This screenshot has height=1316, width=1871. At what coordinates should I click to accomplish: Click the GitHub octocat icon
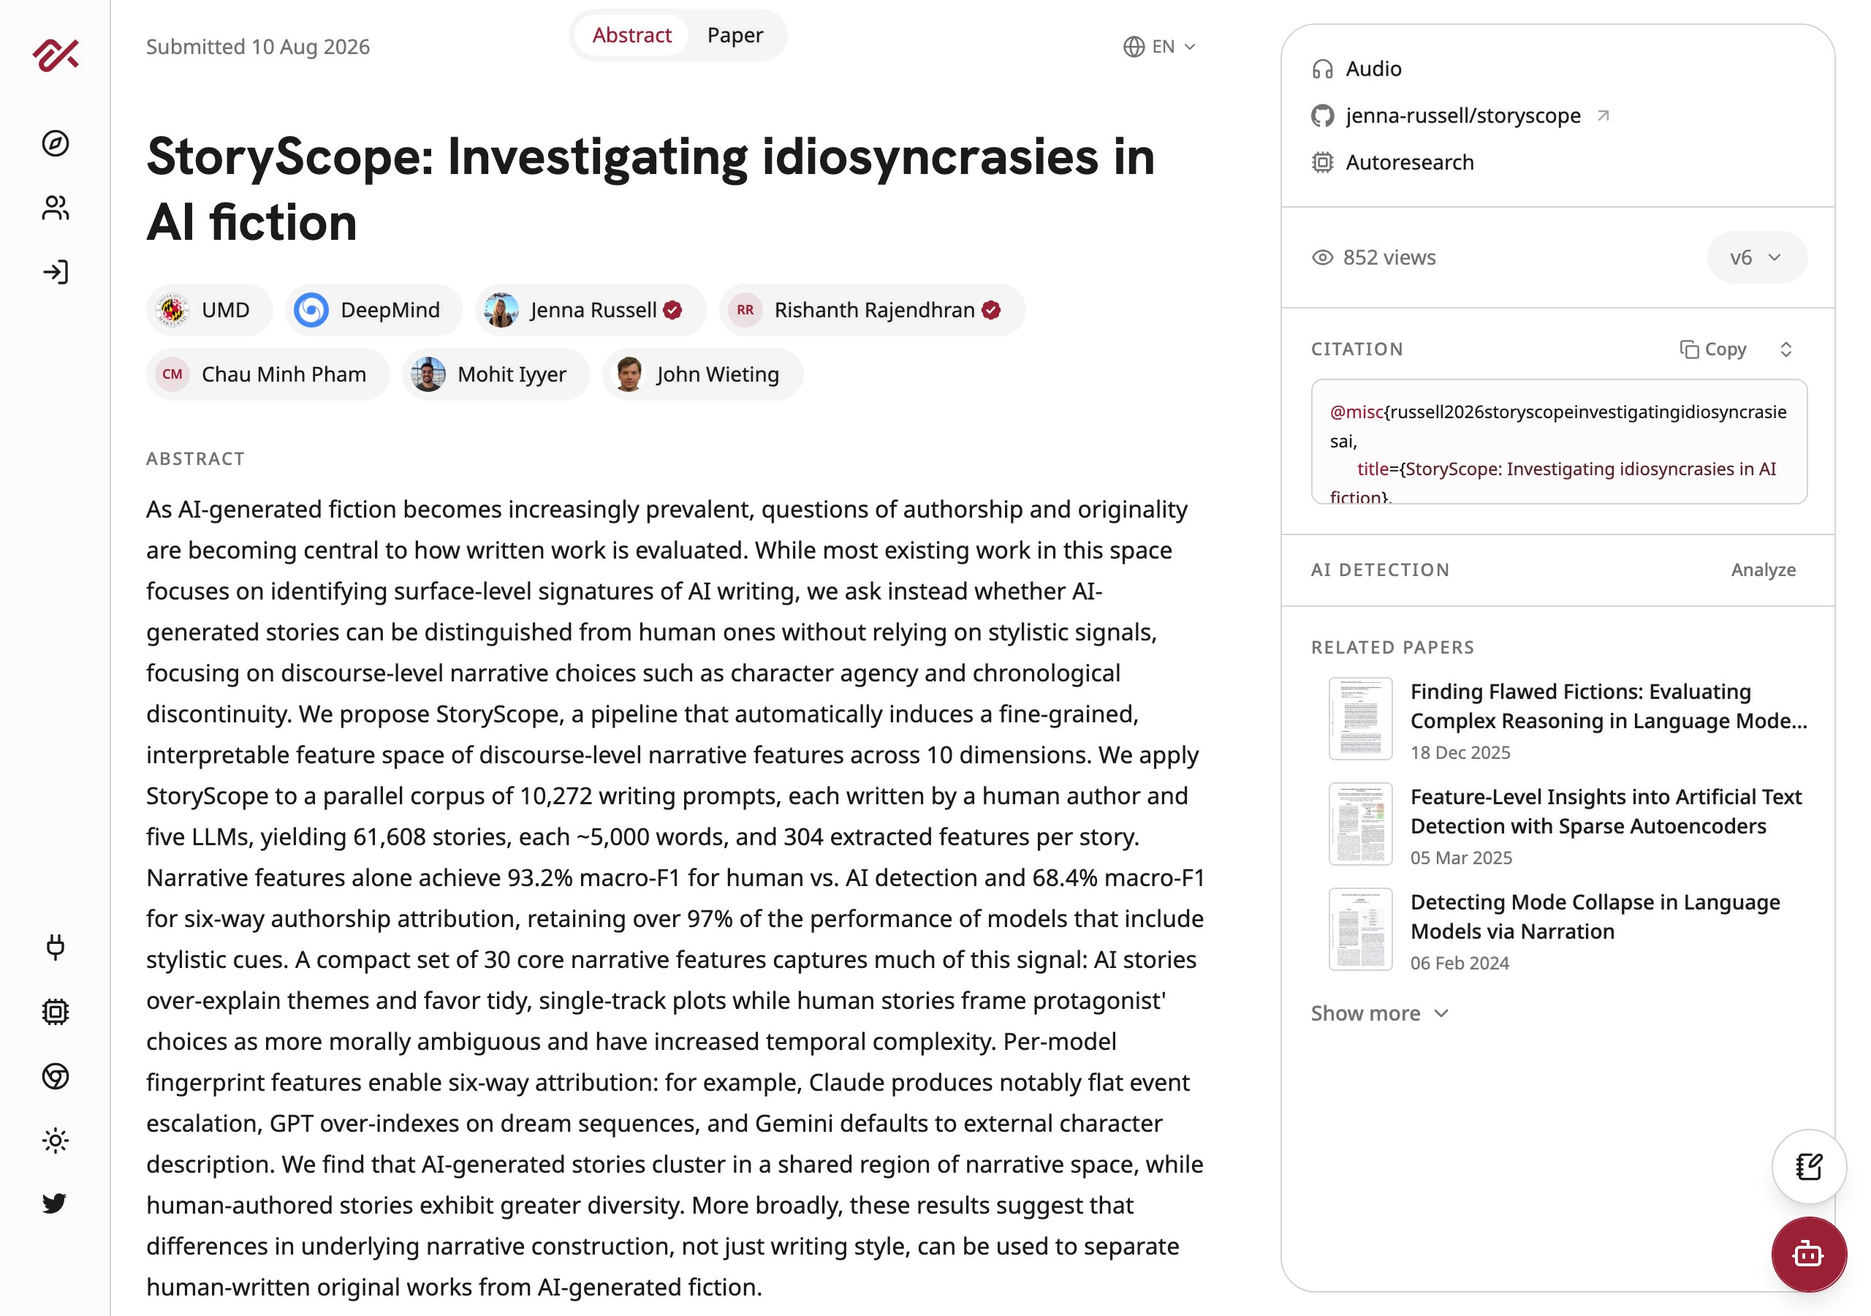1323,116
